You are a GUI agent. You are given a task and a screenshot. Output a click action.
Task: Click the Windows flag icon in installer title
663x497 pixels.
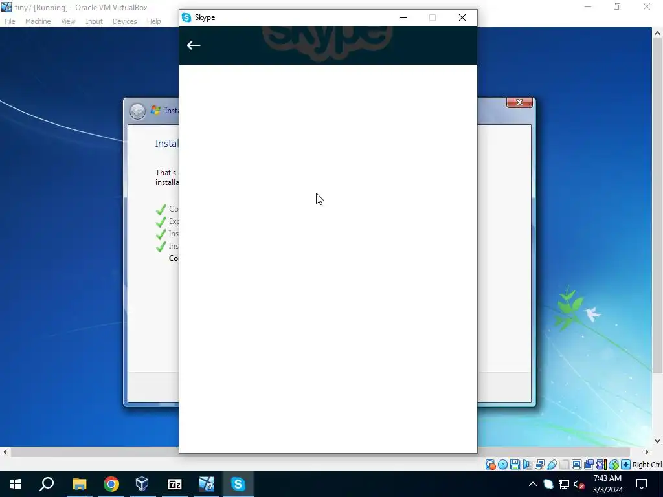[x=155, y=110]
